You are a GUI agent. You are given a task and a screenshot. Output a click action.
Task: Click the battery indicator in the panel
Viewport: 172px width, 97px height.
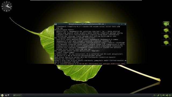[164, 95]
